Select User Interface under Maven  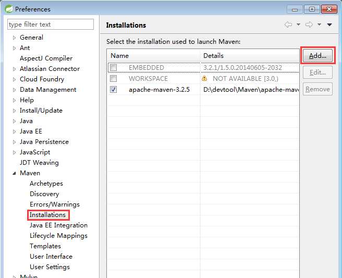[51, 257]
